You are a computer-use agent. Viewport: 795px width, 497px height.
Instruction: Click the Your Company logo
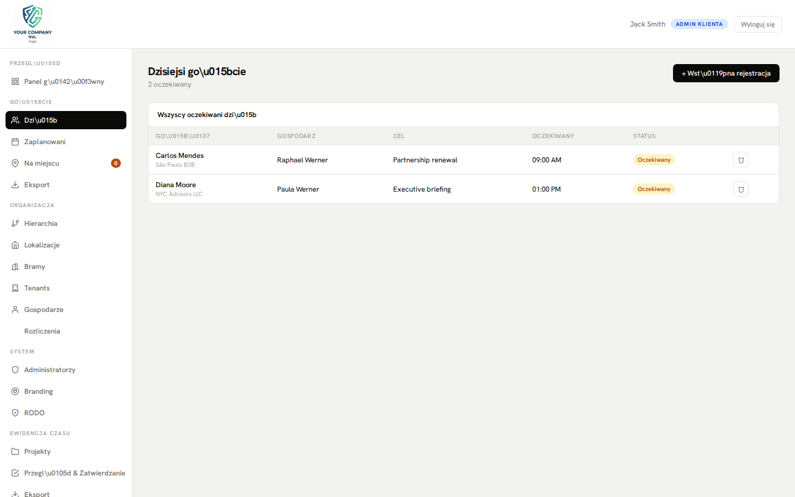32,23
